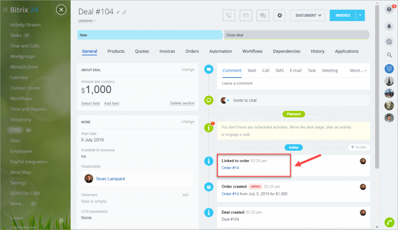Click the pencil icon to rename Deal #104
The height and width of the screenshot is (230, 398).
[118, 12]
